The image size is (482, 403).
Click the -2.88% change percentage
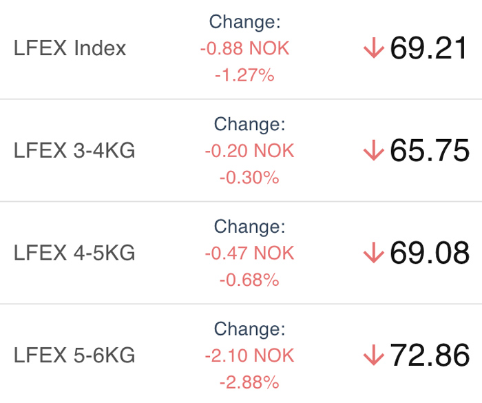(249, 382)
